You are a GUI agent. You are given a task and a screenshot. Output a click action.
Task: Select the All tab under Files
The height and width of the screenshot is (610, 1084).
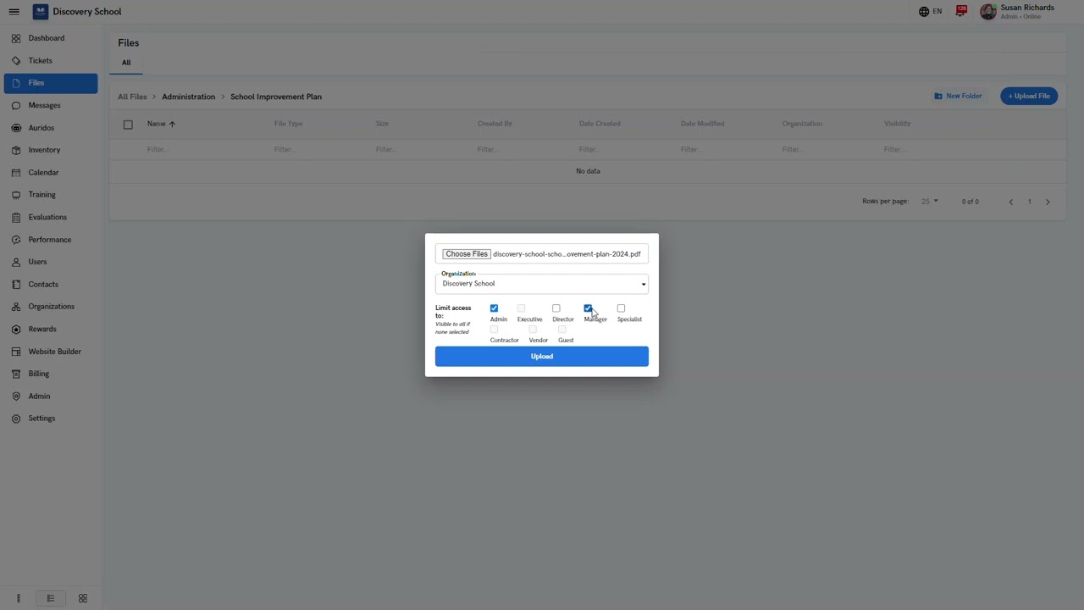tap(126, 63)
